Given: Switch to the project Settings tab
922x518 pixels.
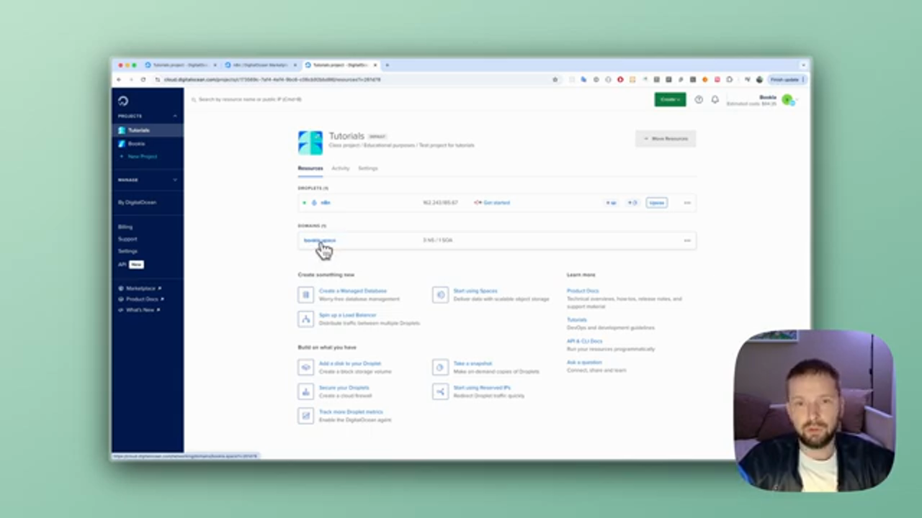Looking at the screenshot, I should (x=367, y=168).
